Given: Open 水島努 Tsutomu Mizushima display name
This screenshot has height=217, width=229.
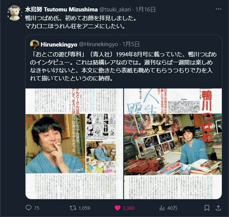Looking at the screenshot, I should pos(61,10).
